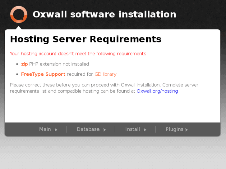Click the 'GD library' text
Viewport: 226px width, 169px height.
click(x=105, y=74)
